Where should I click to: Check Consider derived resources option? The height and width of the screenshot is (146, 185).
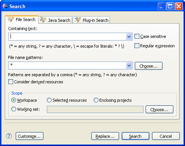tap(10, 82)
